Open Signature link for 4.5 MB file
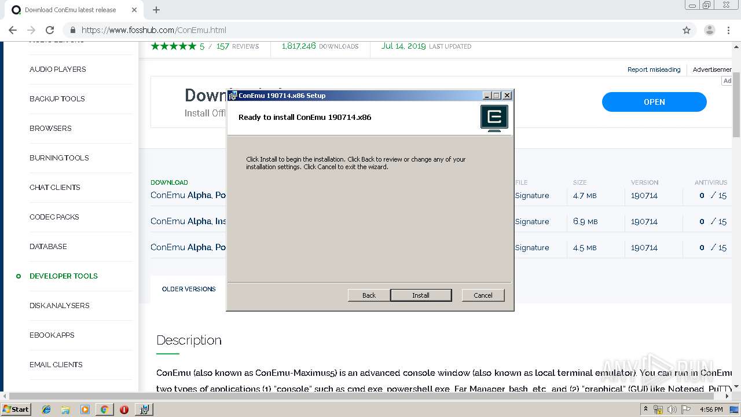 click(x=532, y=247)
